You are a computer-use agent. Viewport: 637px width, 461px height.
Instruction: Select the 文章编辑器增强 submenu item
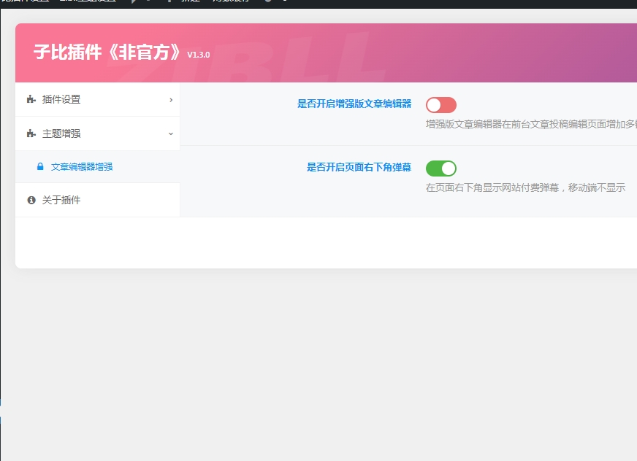[97, 167]
